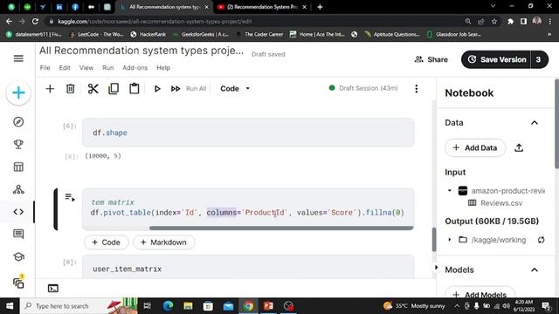The width and height of the screenshot is (559, 314).
Task: Open the Run menu
Action: tap(108, 68)
